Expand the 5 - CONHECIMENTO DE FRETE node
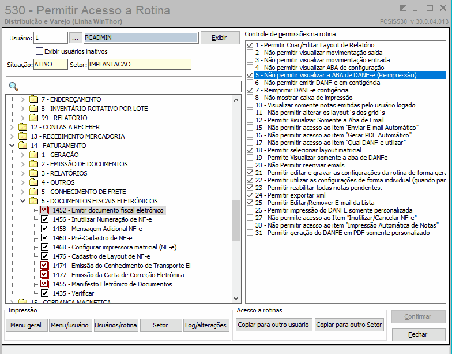Image resolution: width=452 pixels, height=354 pixels. pyautogui.click(x=23, y=192)
